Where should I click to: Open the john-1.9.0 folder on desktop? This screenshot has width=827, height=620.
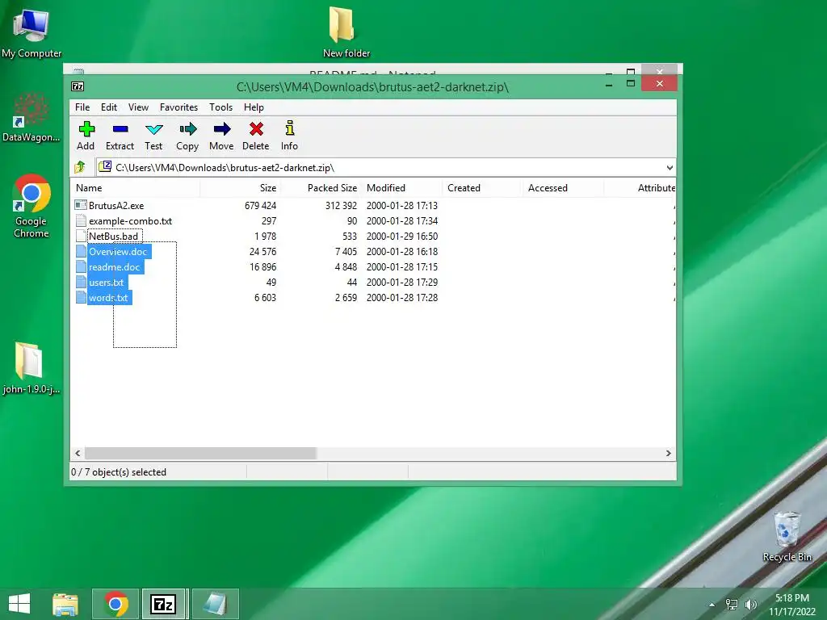pos(31,368)
